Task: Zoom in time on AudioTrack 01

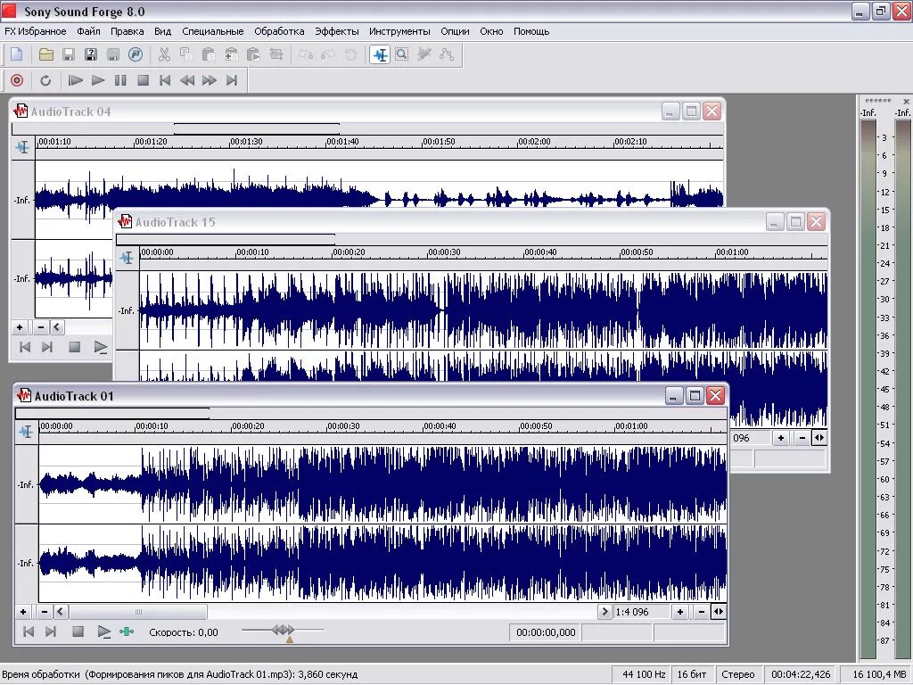Action: click(x=679, y=612)
